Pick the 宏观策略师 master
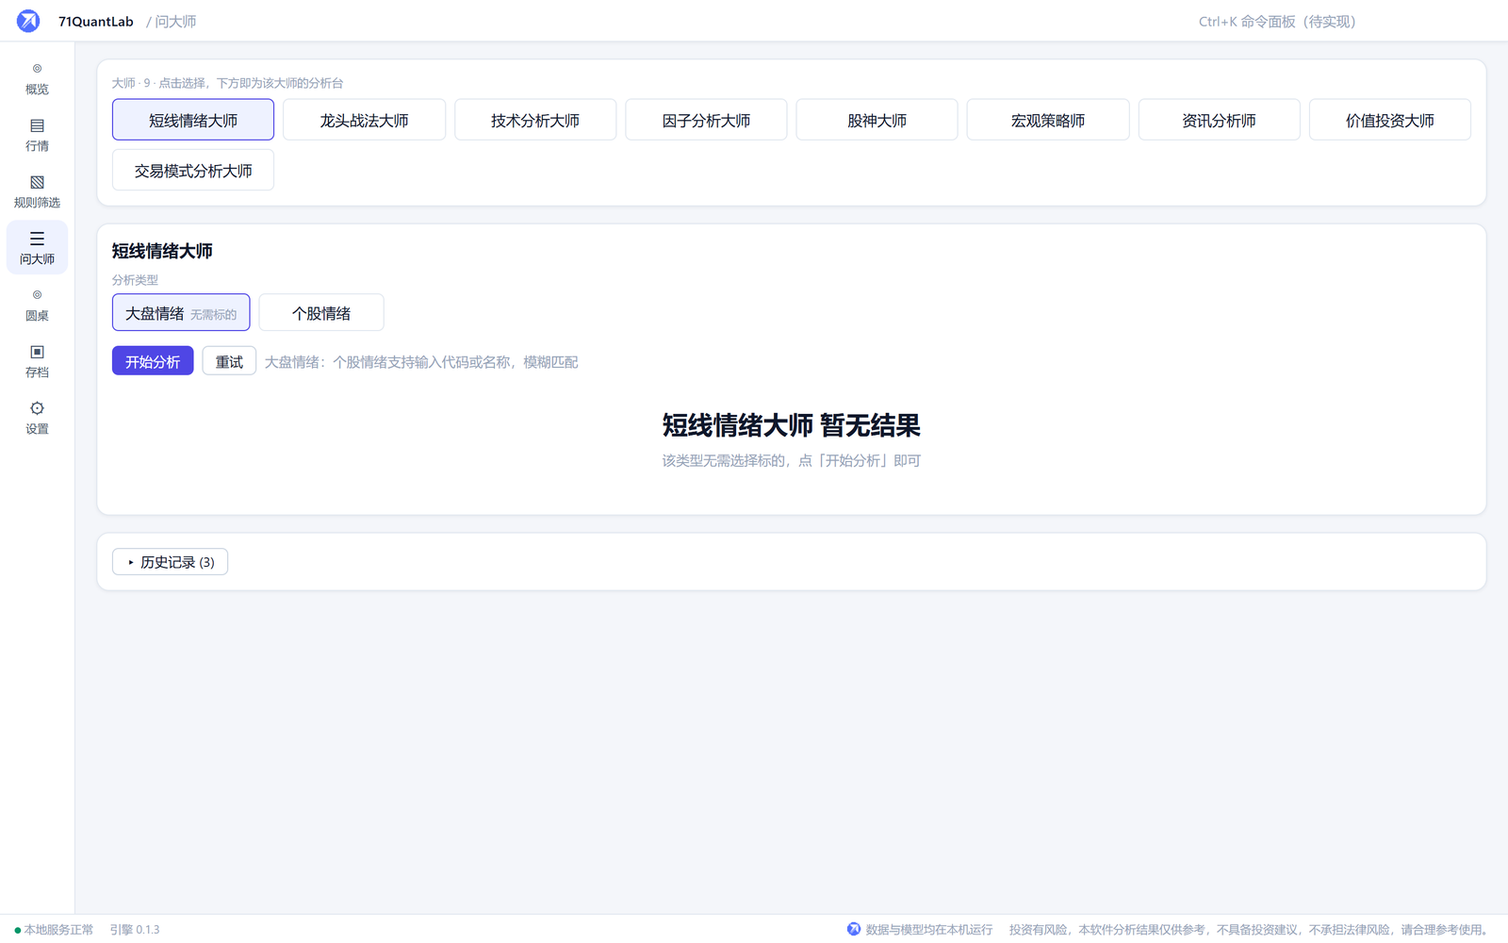Screen dimensions: 1508x943 [x=1048, y=120]
